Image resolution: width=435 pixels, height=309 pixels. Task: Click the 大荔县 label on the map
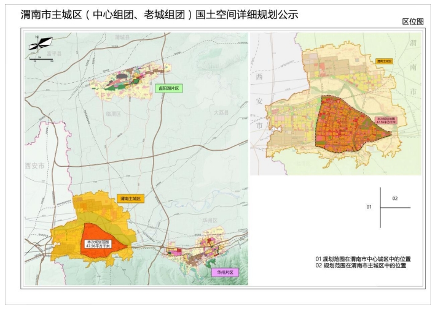tap(221, 112)
